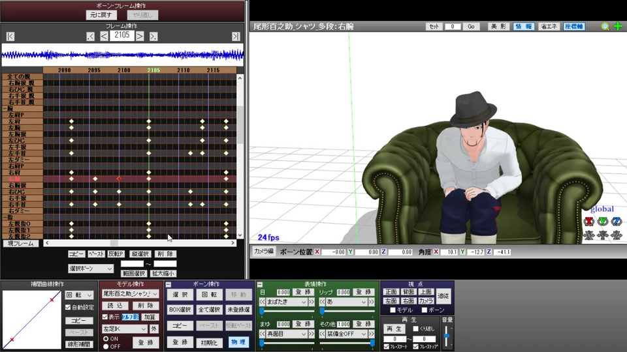This screenshot has height=352, width=627.
Task: Click the Z axis move icon
Action: pos(617,235)
